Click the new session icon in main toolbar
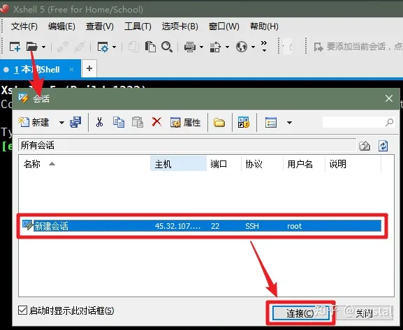Image resolution: width=403 pixels, height=330 pixels. click(15, 47)
